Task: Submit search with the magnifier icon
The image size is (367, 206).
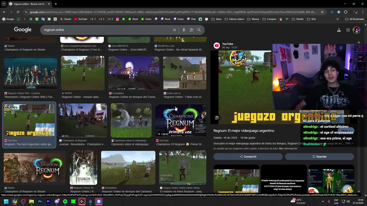Action: pos(199,30)
